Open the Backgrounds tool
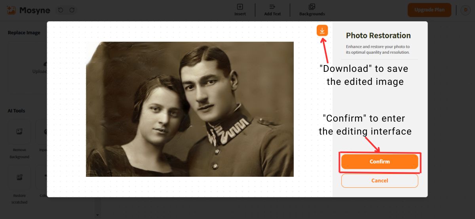475x219 pixels. coord(312,10)
